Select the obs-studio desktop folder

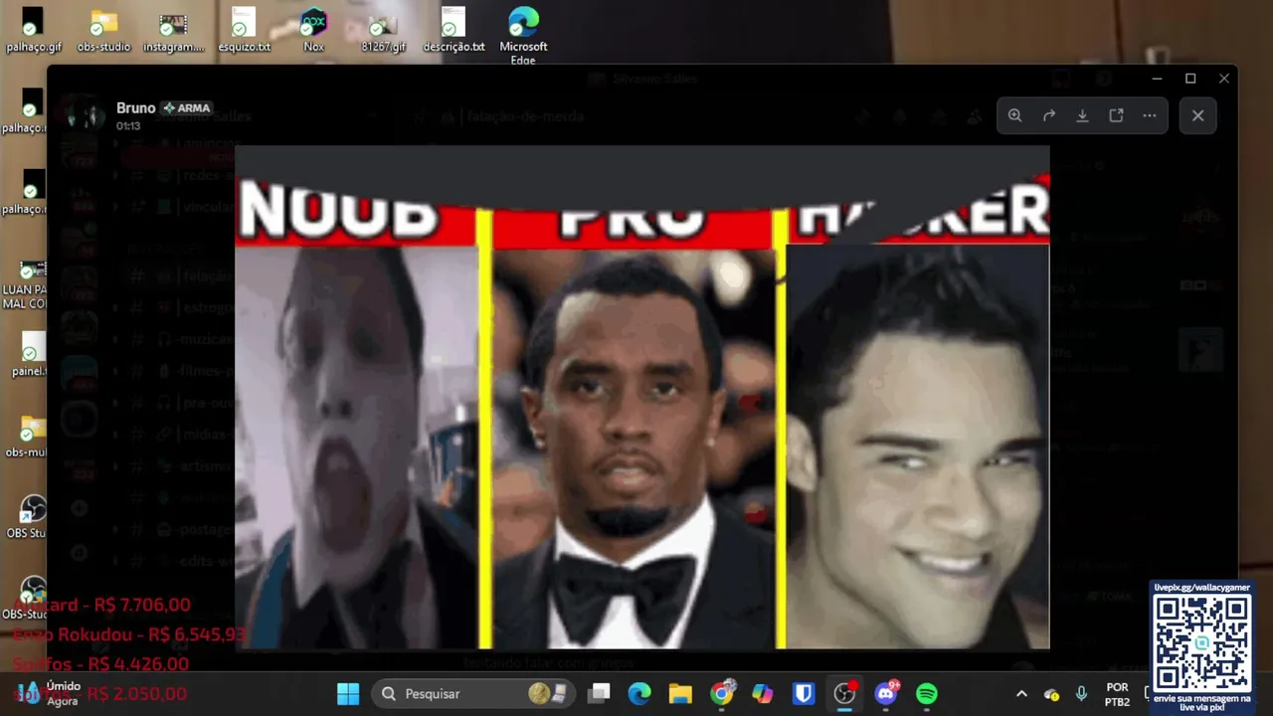click(103, 30)
